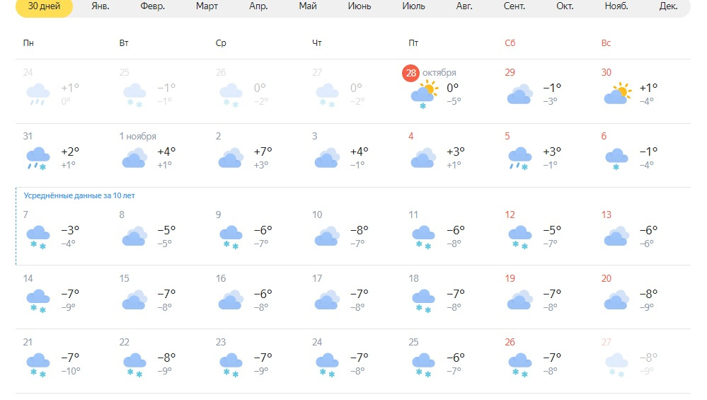Screen dimensions: 707x400
Task: Click the cloudy icon for 1 ноября
Action: (134, 158)
